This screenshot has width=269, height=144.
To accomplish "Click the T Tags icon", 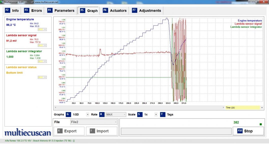I will [x=163, y=114].
